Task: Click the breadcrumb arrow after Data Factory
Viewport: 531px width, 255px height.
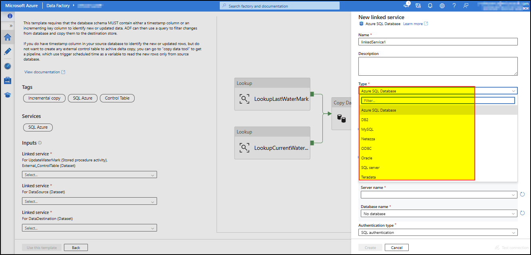Action: (x=73, y=6)
